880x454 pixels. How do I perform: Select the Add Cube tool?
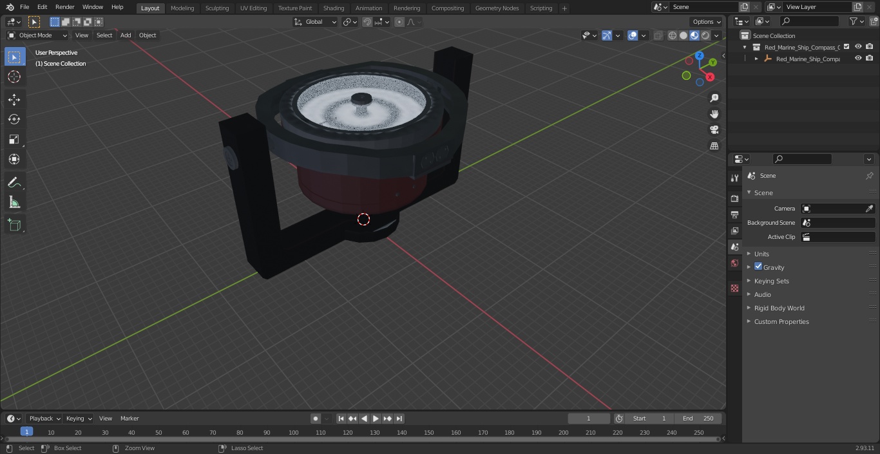pyautogui.click(x=14, y=225)
